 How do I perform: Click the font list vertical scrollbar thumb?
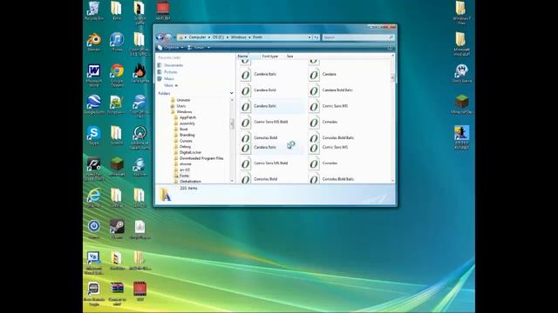click(x=393, y=77)
